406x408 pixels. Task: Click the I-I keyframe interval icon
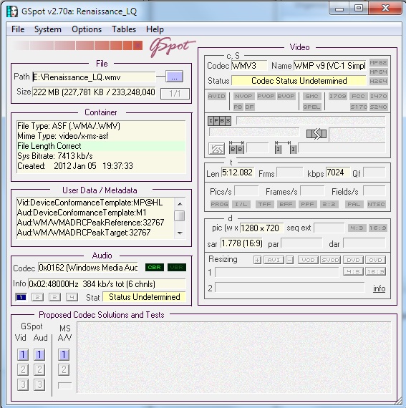(286, 147)
